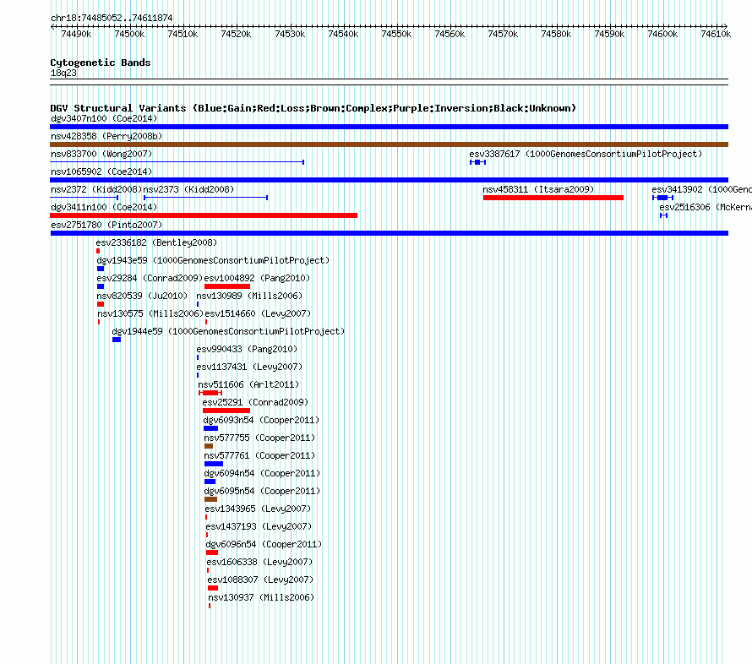Open dgv6095n54 (Cooper2011) label
Image resolution: width=752 pixels, height=664 pixels.
click(262, 491)
